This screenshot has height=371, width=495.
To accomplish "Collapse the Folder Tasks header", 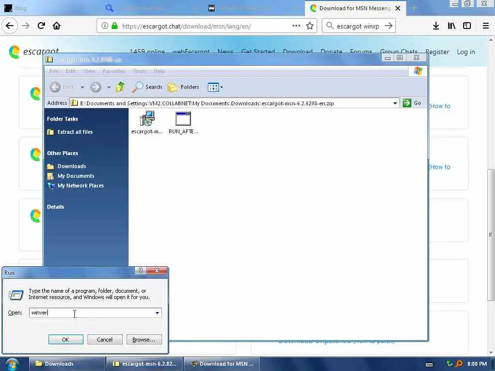I will coord(62,119).
